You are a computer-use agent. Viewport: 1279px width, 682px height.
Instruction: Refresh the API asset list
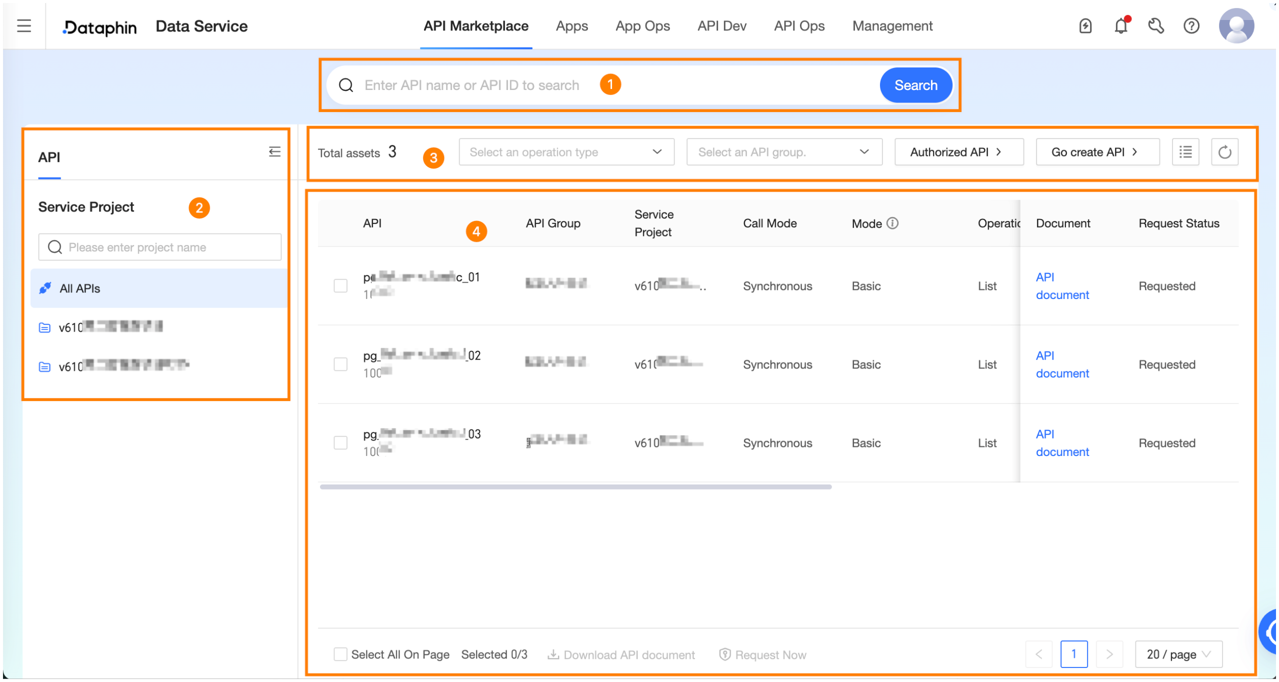[x=1225, y=152]
